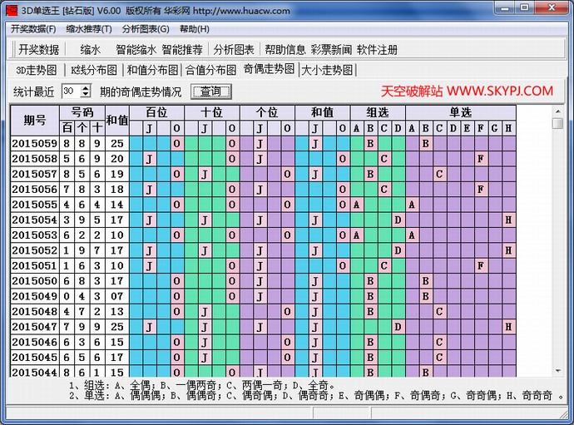Open the 大小走势图 tab

(x=327, y=70)
